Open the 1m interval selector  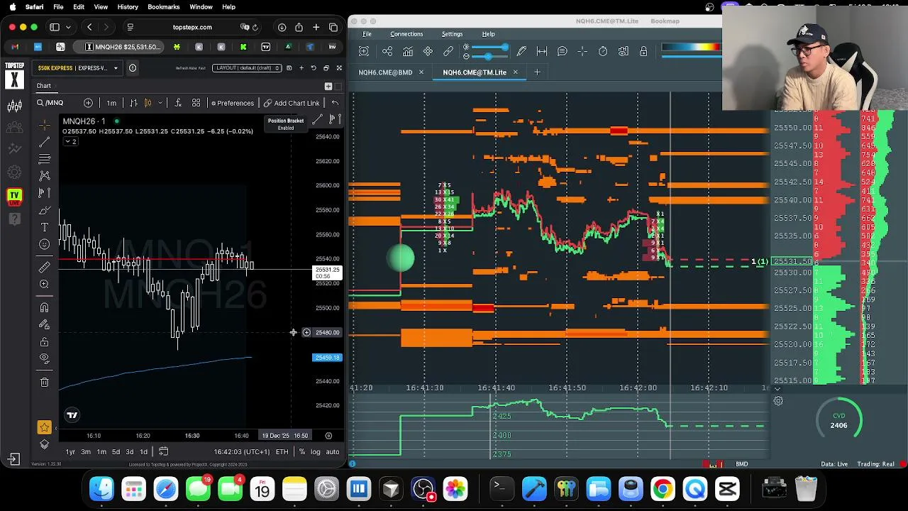111,103
